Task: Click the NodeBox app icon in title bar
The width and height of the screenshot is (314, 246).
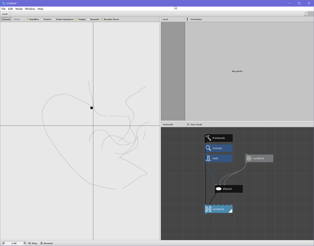Action: tap(3, 3)
